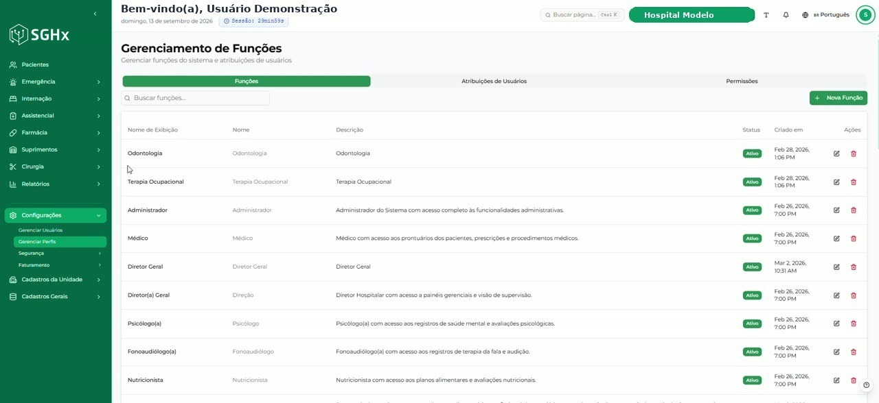
Task: Expand Cadastros da Unidade
Action: (x=56, y=280)
